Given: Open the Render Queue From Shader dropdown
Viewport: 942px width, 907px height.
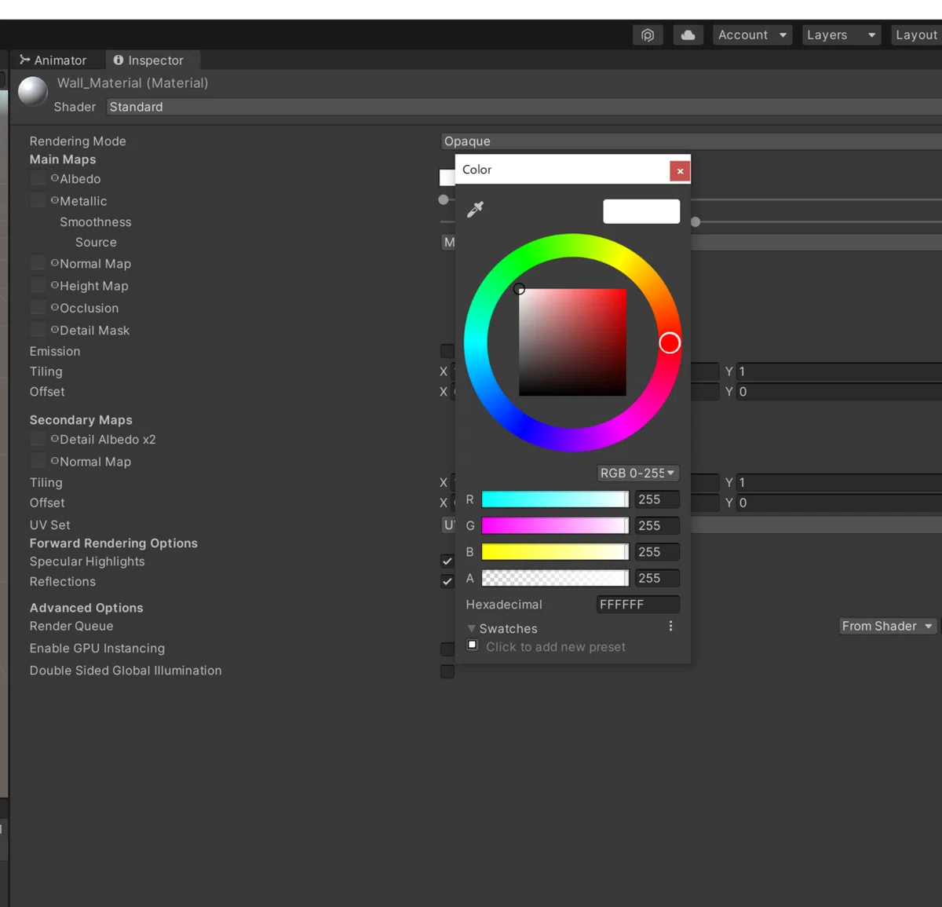Looking at the screenshot, I should (887, 626).
